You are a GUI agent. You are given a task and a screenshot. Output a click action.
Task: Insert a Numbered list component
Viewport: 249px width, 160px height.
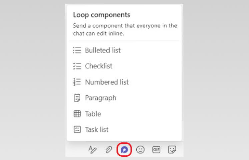(x=107, y=82)
